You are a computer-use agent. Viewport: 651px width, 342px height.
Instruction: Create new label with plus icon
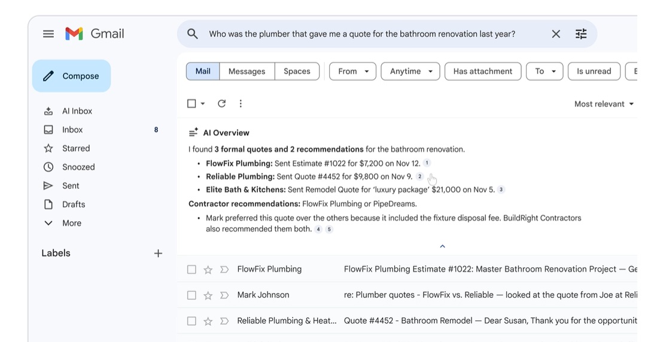coord(158,254)
